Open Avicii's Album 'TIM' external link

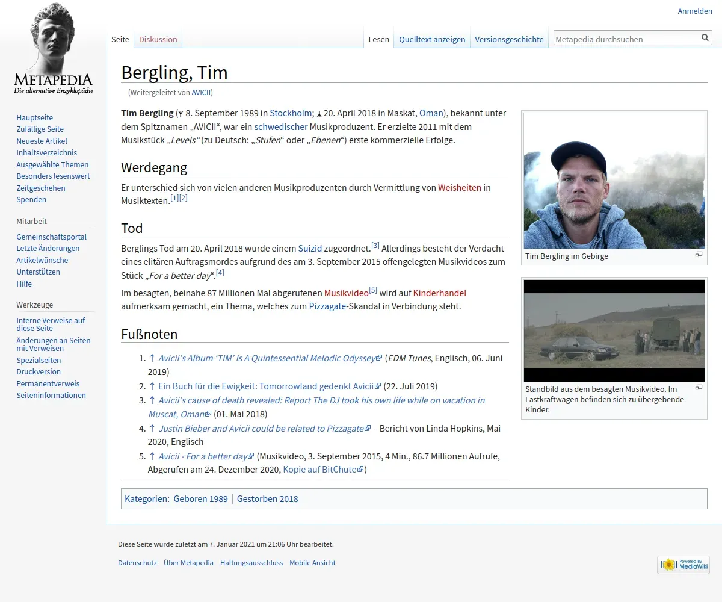270,358
